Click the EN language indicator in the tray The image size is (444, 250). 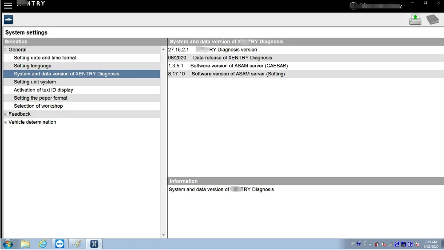[353, 243]
